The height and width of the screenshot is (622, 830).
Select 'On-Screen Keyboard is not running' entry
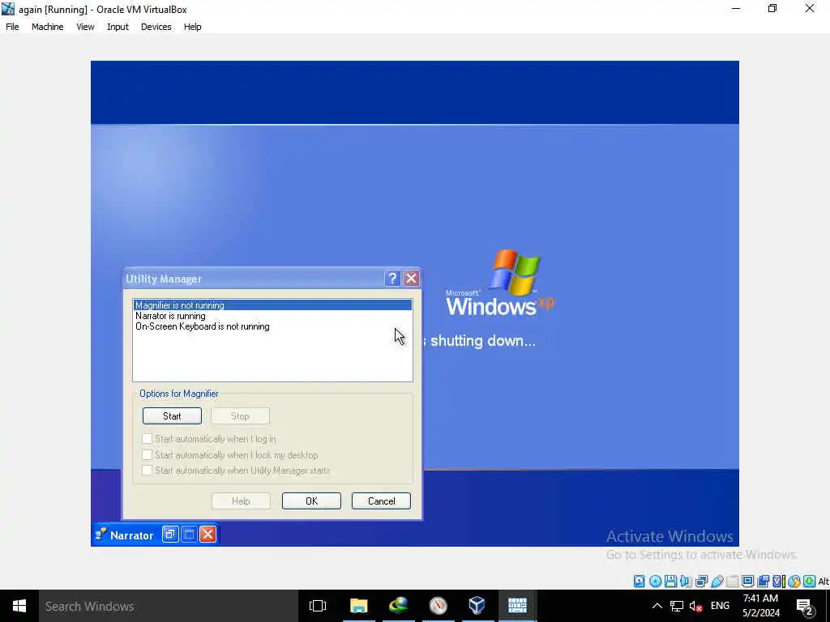click(272, 326)
